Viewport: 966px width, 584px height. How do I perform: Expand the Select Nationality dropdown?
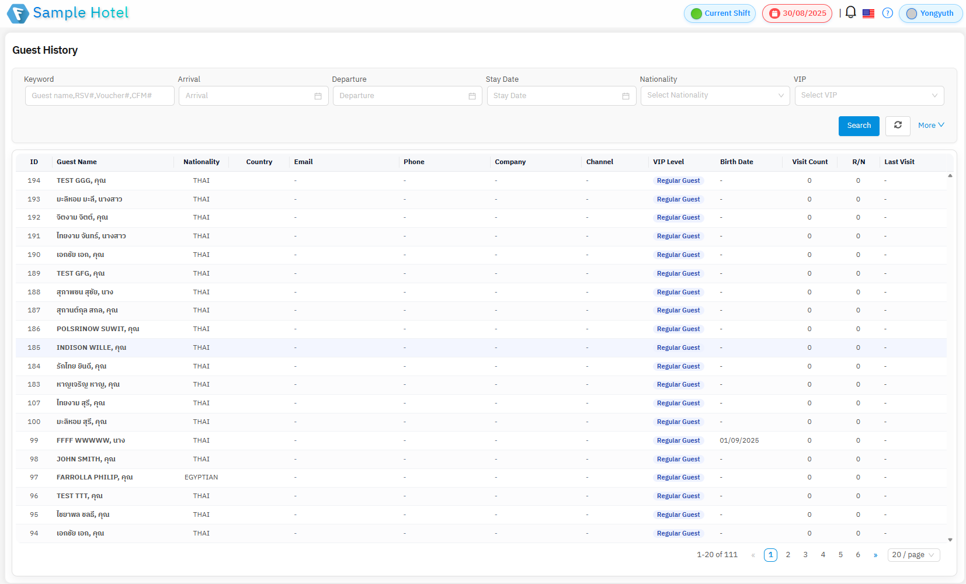[x=715, y=96]
